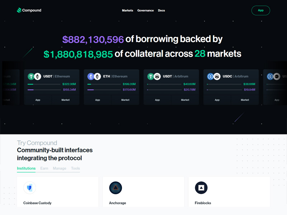Open the Coinbase Custody card
This screenshot has height=215, width=287.
coord(57,192)
